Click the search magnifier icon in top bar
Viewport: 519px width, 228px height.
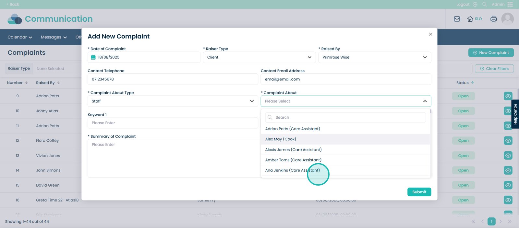tap(485, 4)
